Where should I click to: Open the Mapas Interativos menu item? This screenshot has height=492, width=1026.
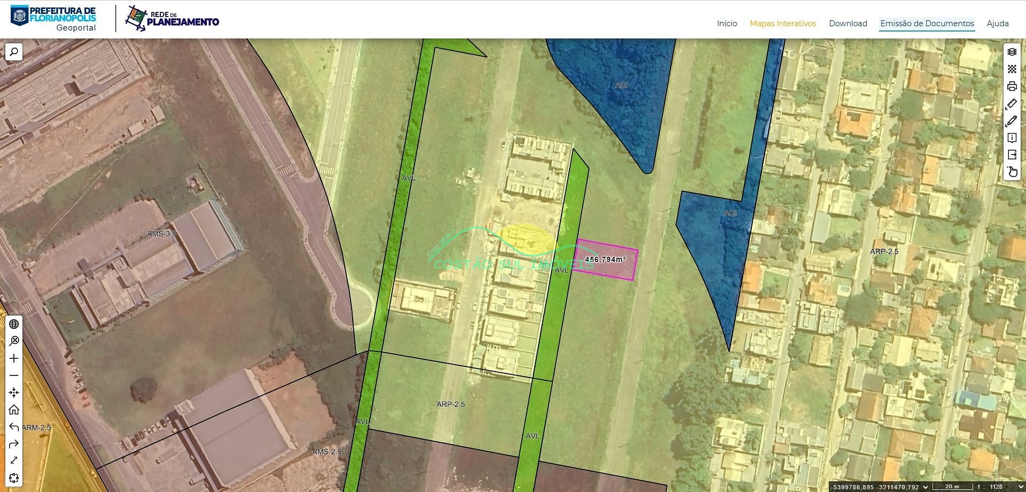pos(783,24)
